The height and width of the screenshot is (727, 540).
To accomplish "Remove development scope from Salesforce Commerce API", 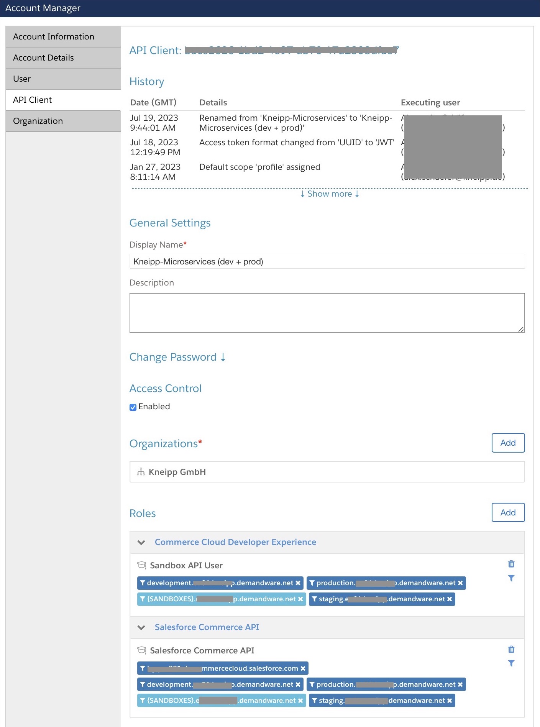I will [x=298, y=684].
